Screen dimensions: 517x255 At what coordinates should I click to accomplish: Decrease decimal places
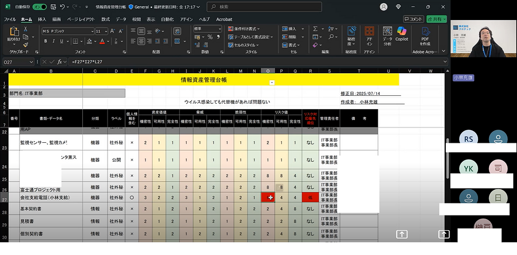[x=206, y=45]
